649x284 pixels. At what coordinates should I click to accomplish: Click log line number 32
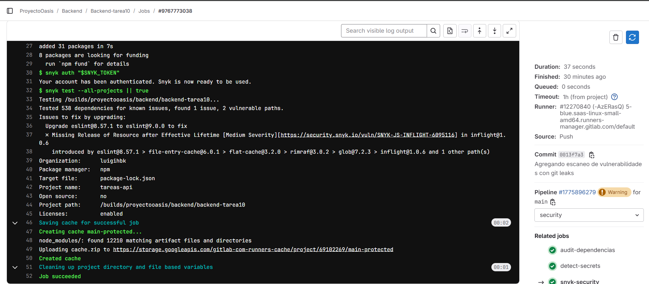point(29,90)
